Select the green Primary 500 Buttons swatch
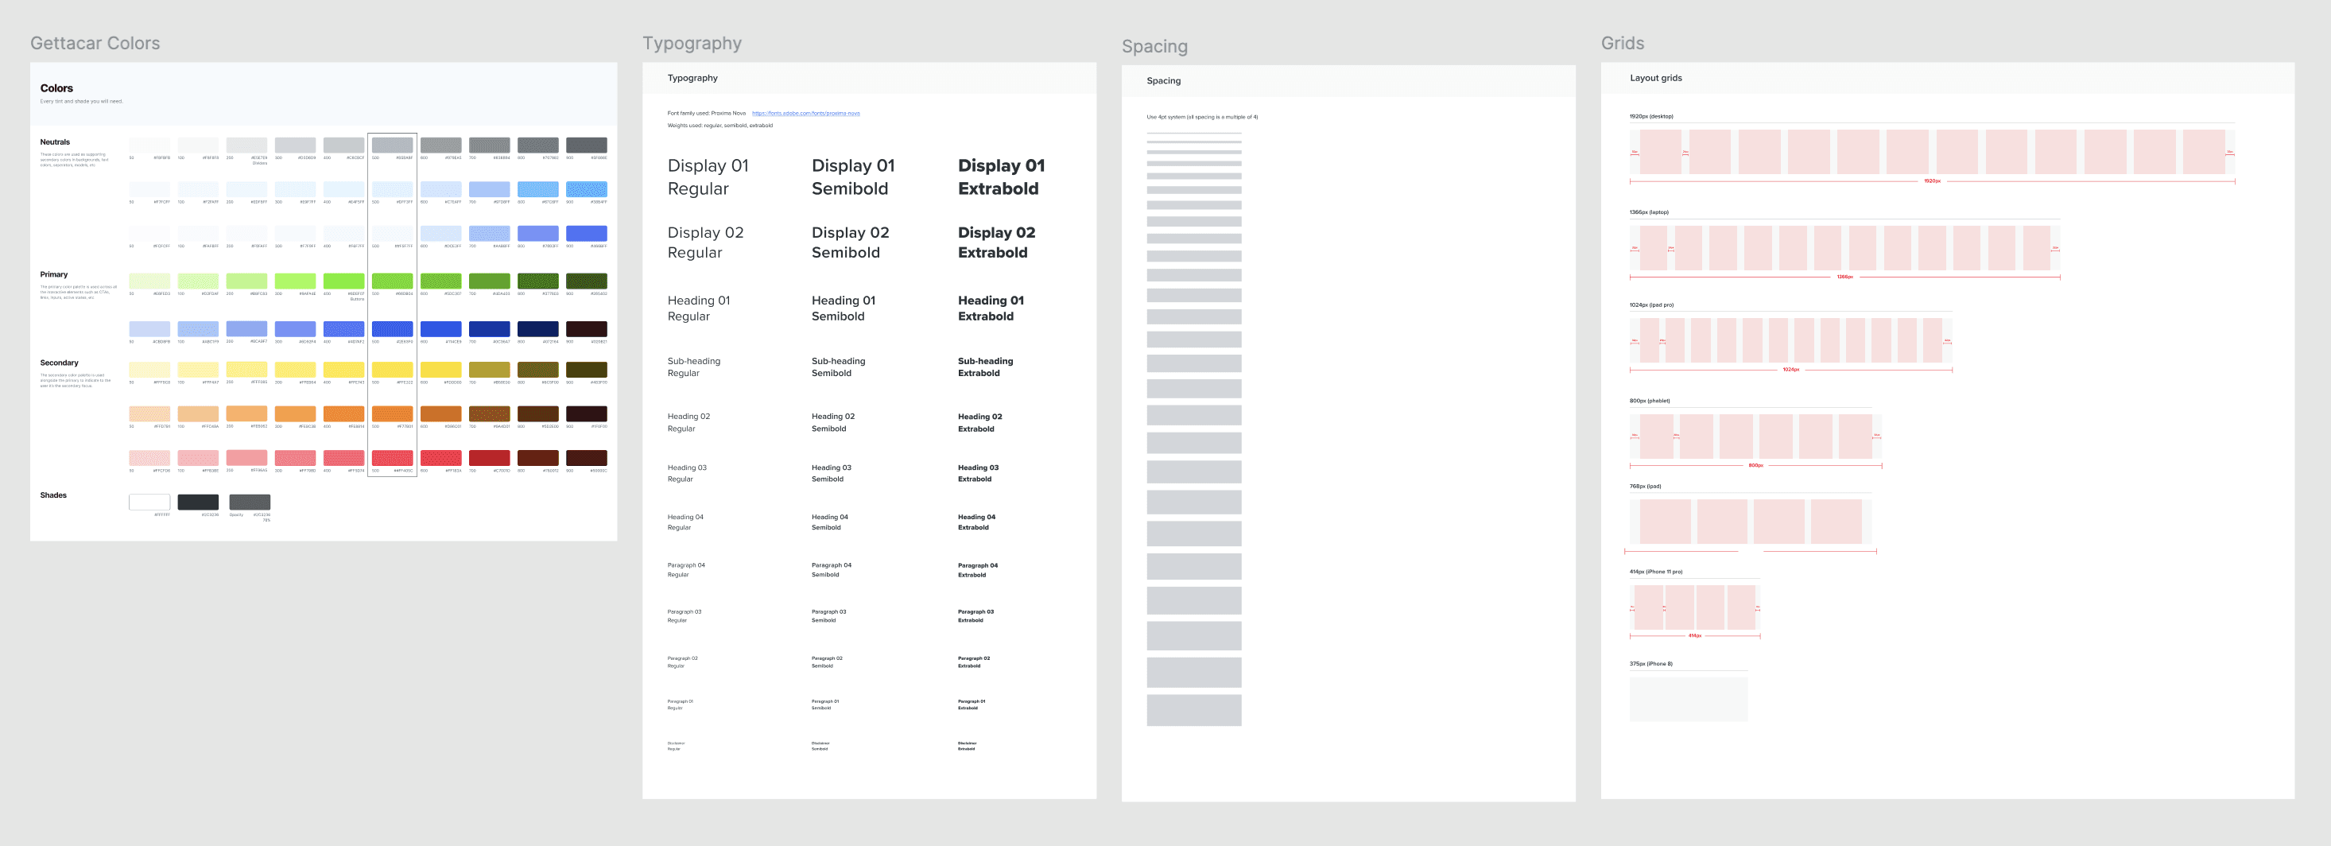Screen dimensions: 2331x846 393,282
